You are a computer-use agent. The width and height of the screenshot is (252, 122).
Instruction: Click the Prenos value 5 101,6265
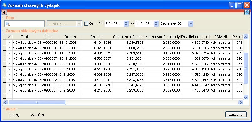coord(97,43)
